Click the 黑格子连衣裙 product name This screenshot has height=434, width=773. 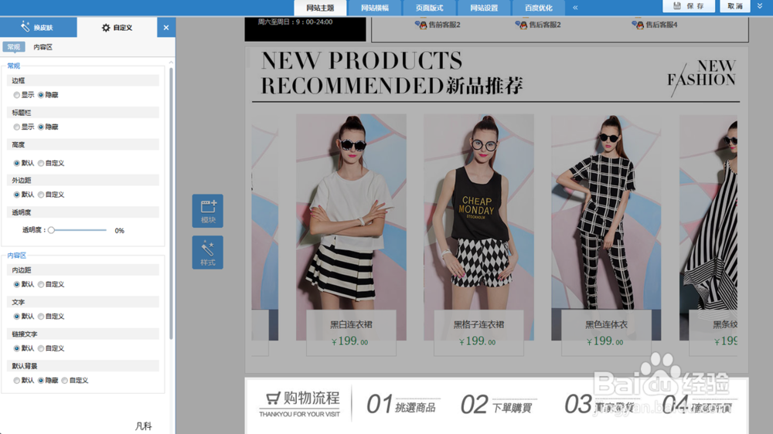(478, 324)
